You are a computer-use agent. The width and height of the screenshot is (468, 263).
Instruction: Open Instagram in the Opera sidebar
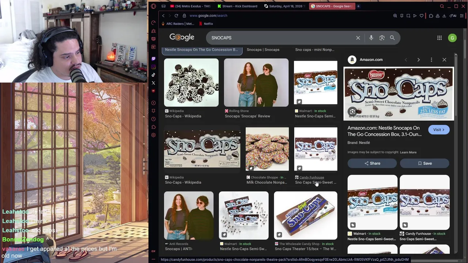point(153,67)
